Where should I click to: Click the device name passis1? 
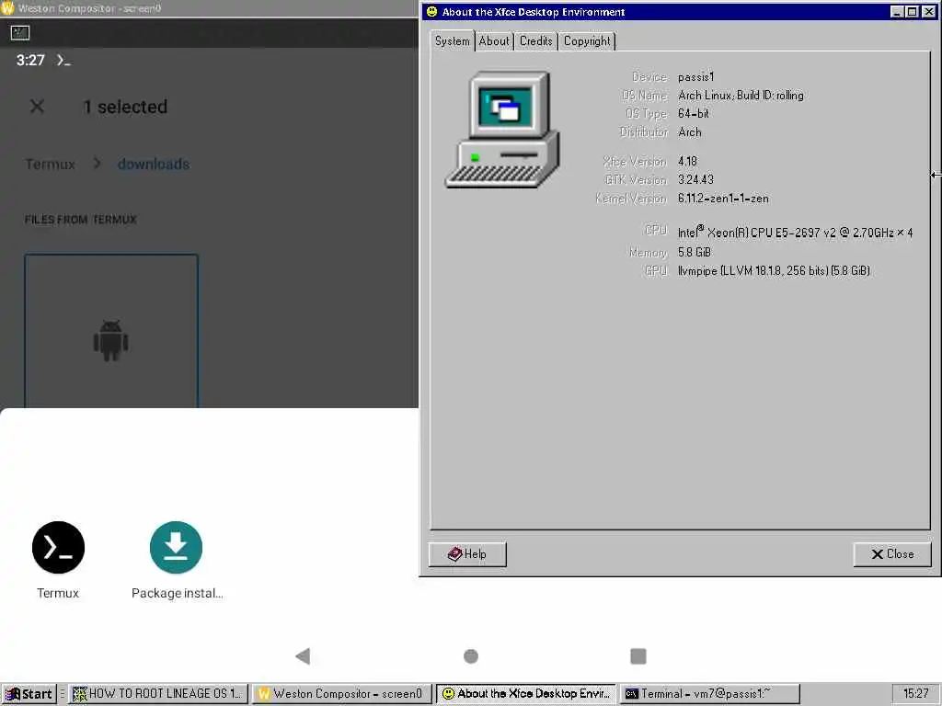(x=695, y=77)
